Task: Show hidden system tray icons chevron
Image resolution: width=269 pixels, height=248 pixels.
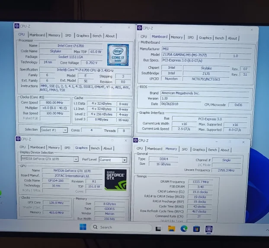Action: coord(267,230)
